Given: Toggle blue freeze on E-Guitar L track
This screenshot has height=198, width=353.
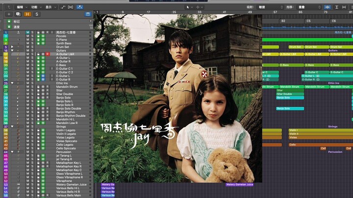Looking at the screenshot, I should [x=43, y=76].
